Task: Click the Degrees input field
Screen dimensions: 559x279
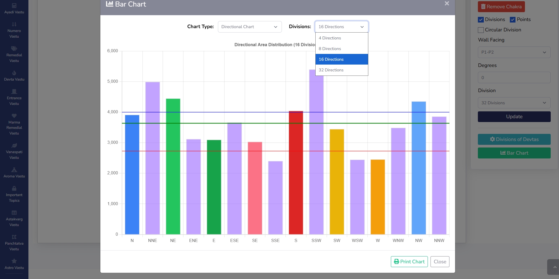Action: point(514,78)
